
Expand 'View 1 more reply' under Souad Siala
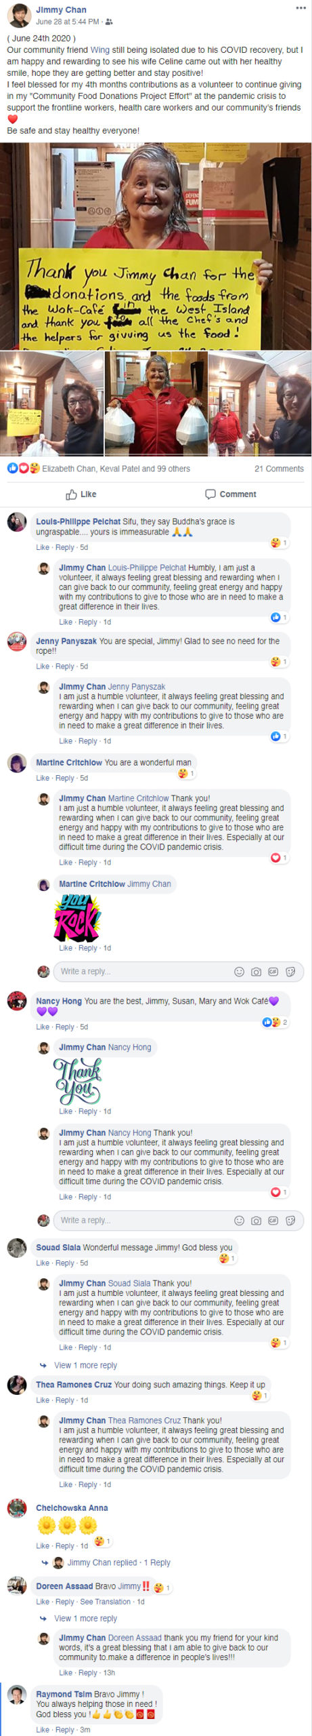pos(85,1365)
